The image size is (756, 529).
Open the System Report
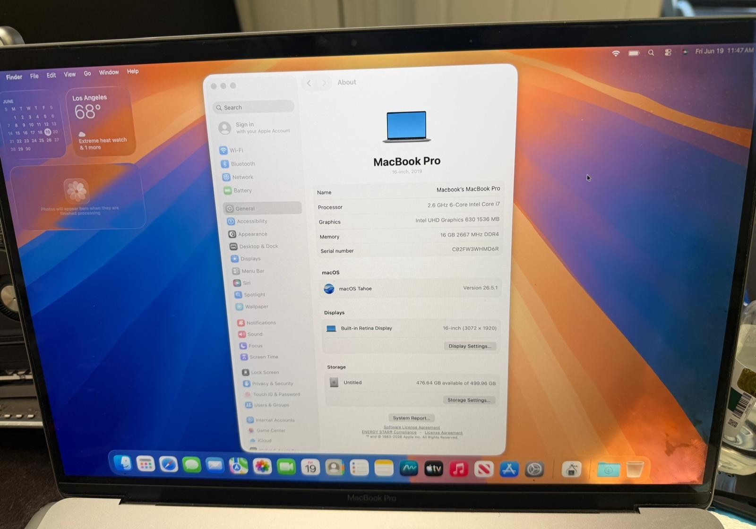tap(411, 418)
